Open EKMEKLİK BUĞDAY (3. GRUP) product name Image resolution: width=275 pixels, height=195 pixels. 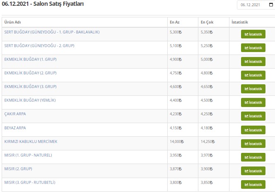pos(30,86)
